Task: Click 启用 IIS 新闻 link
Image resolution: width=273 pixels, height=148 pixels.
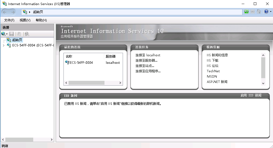Action: click(x=251, y=95)
